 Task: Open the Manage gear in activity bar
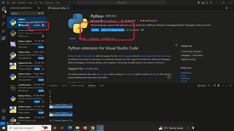coord(4,118)
